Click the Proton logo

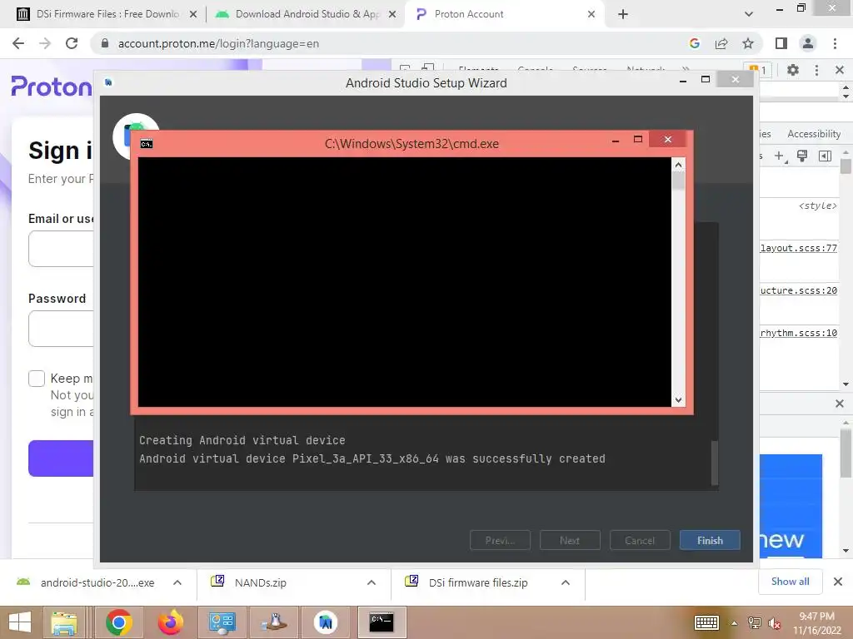[52, 87]
